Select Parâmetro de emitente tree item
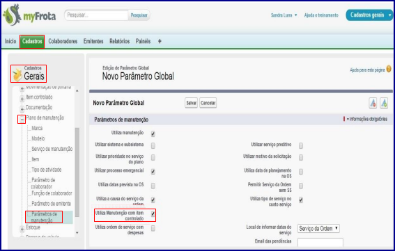The image size is (395, 251). pos(51,204)
